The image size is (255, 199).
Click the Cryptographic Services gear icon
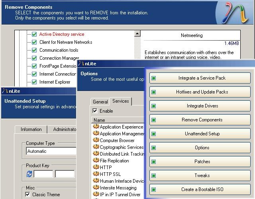(96, 147)
